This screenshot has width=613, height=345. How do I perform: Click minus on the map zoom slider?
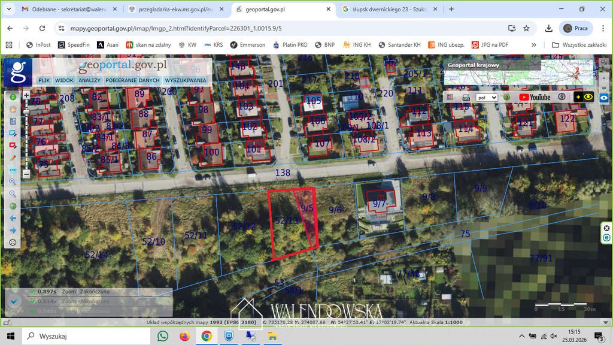pos(26,173)
